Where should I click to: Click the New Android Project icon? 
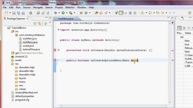[x=38, y=13]
